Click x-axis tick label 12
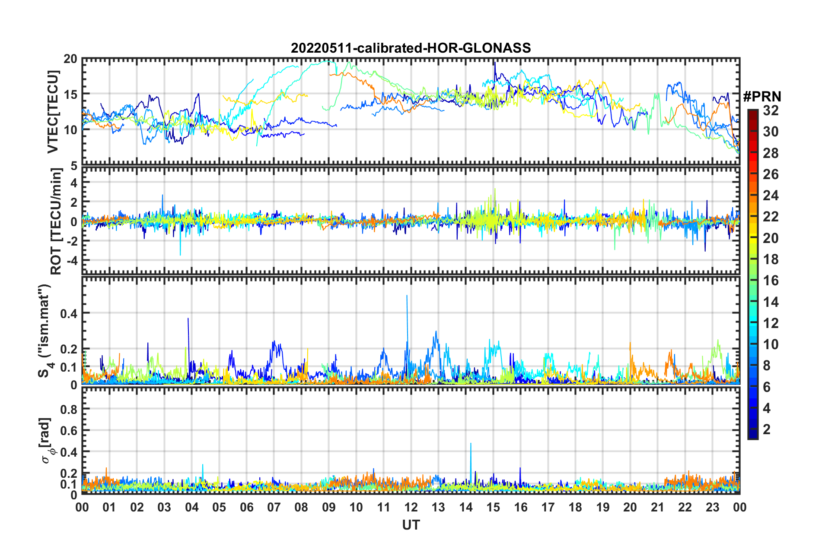The width and height of the screenshot is (822, 549). 411,507
